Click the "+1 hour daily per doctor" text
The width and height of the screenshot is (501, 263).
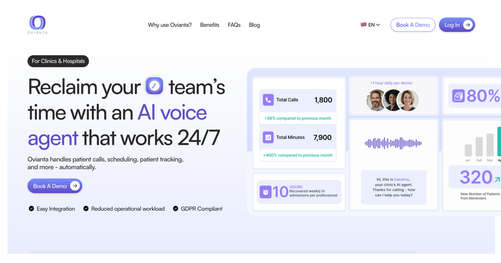tap(391, 83)
